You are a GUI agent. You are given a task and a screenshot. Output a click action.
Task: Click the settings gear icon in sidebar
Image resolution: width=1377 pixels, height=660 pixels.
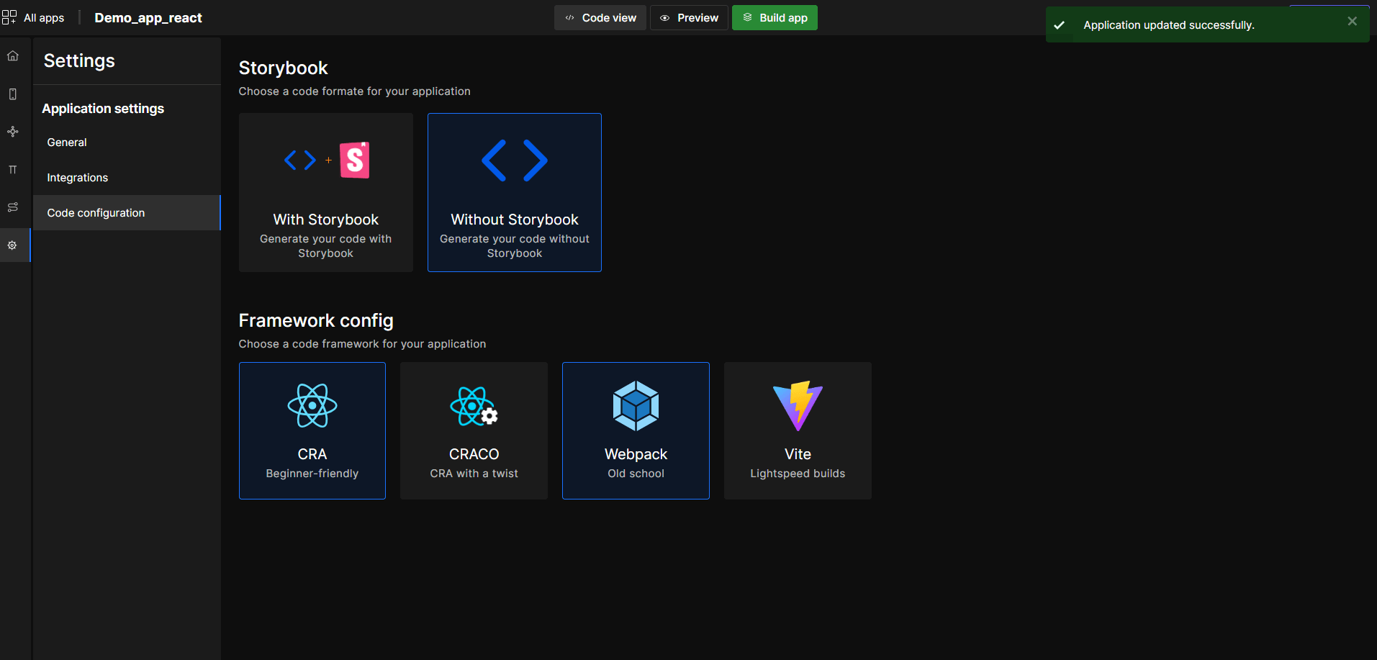[x=13, y=245]
